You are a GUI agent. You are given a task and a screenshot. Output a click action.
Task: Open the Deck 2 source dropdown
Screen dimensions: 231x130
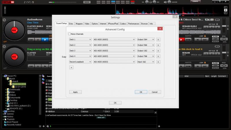80,45
